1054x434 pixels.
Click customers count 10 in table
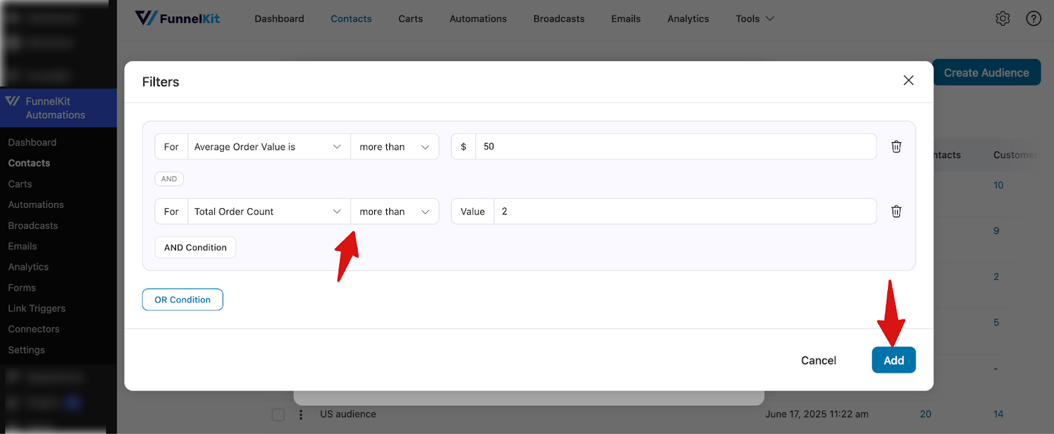[998, 185]
